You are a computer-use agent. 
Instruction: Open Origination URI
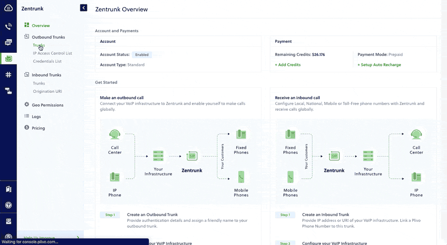[47, 92]
